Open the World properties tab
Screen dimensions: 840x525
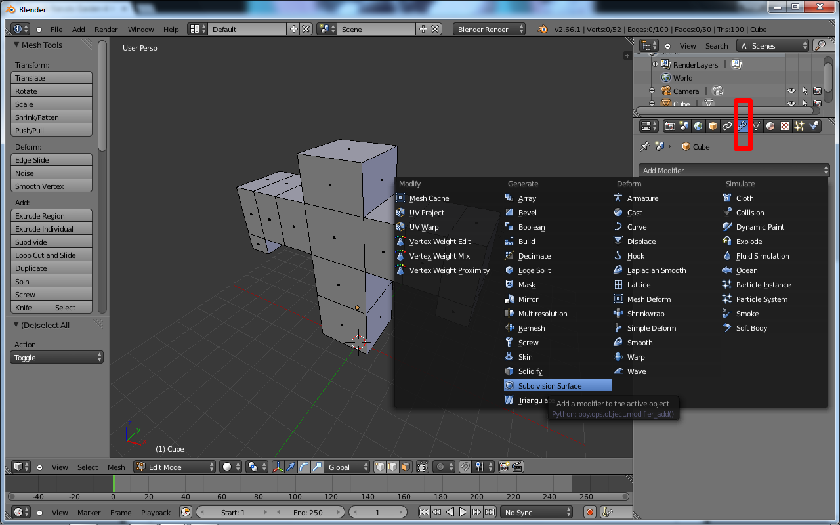pos(698,126)
